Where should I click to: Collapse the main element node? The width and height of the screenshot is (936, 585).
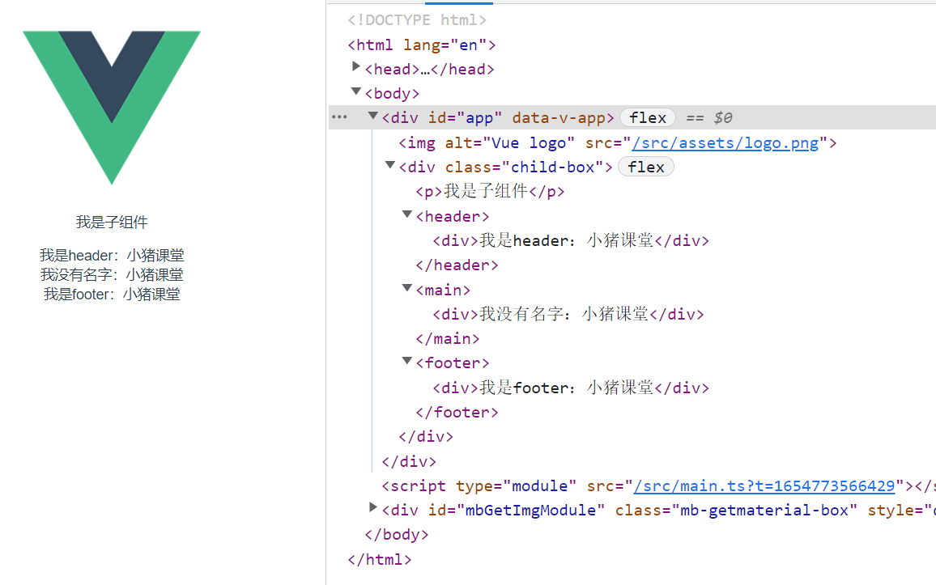[406, 287]
